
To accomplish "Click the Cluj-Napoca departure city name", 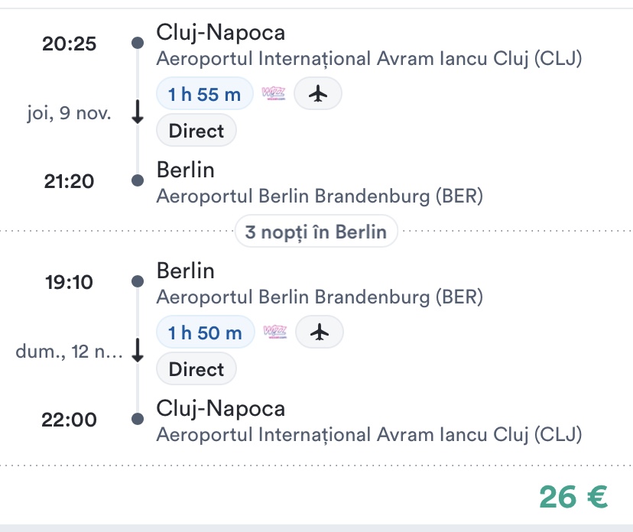I will click(220, 33).
